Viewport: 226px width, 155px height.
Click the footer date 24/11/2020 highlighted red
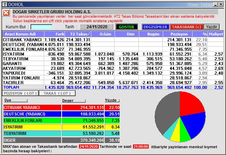click(89, 147)
